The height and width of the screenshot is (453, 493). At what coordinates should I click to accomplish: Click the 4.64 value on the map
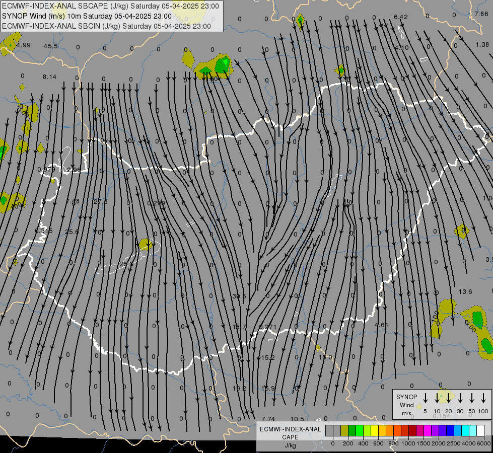tap(381, 325)
